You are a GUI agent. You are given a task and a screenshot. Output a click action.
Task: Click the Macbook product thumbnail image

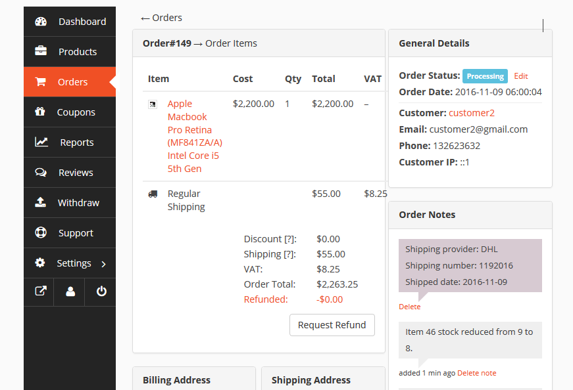[x=153, y=104]
